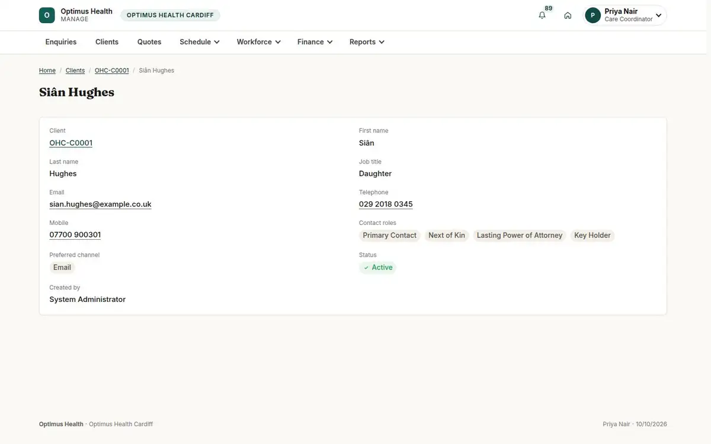Click the System Administrator created-by value
Viewport: 711px width, 444px height.
pyautogui.click(x=88, y=300)
